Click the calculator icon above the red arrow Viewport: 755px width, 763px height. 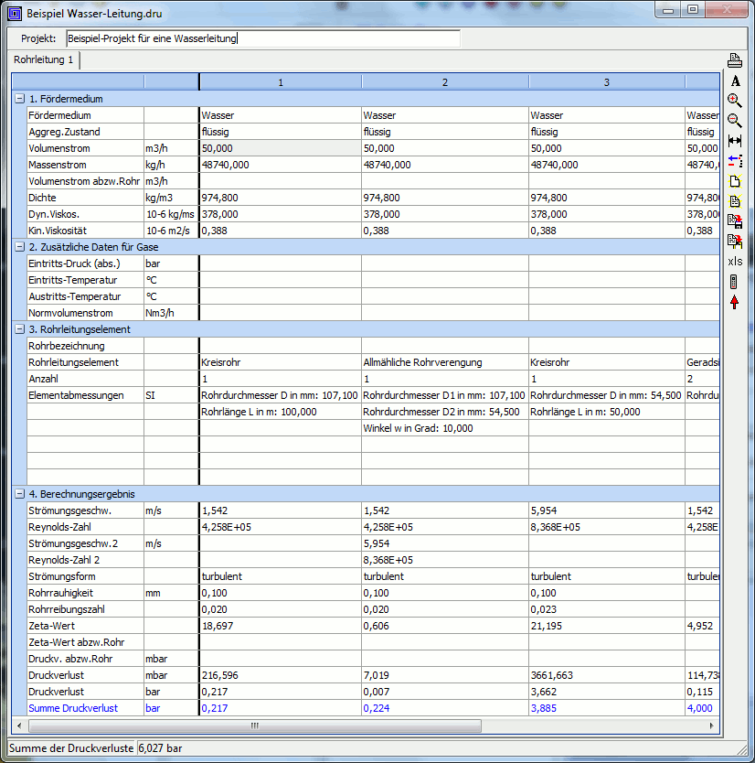tap(735, 282)
